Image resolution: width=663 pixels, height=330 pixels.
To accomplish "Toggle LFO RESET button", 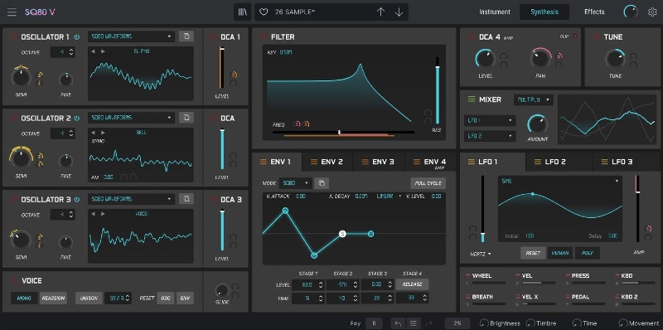I will (533, 253).
